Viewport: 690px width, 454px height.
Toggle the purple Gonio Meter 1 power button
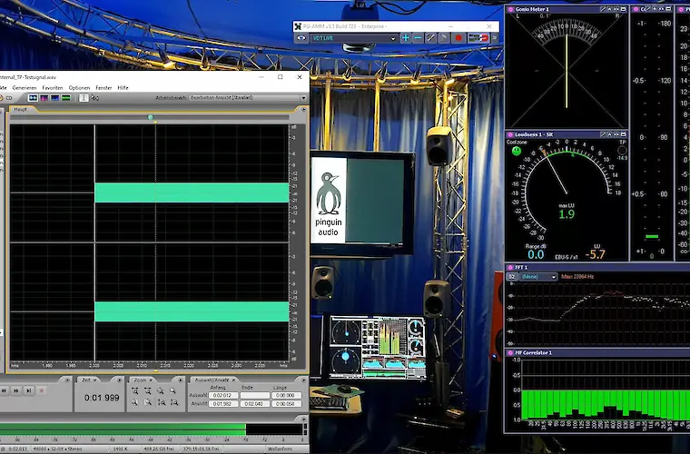coord(511,9)
